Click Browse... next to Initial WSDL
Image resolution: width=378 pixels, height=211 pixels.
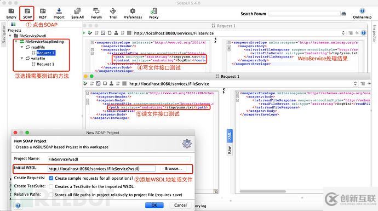pyautogui.click(x=173, y=169)
